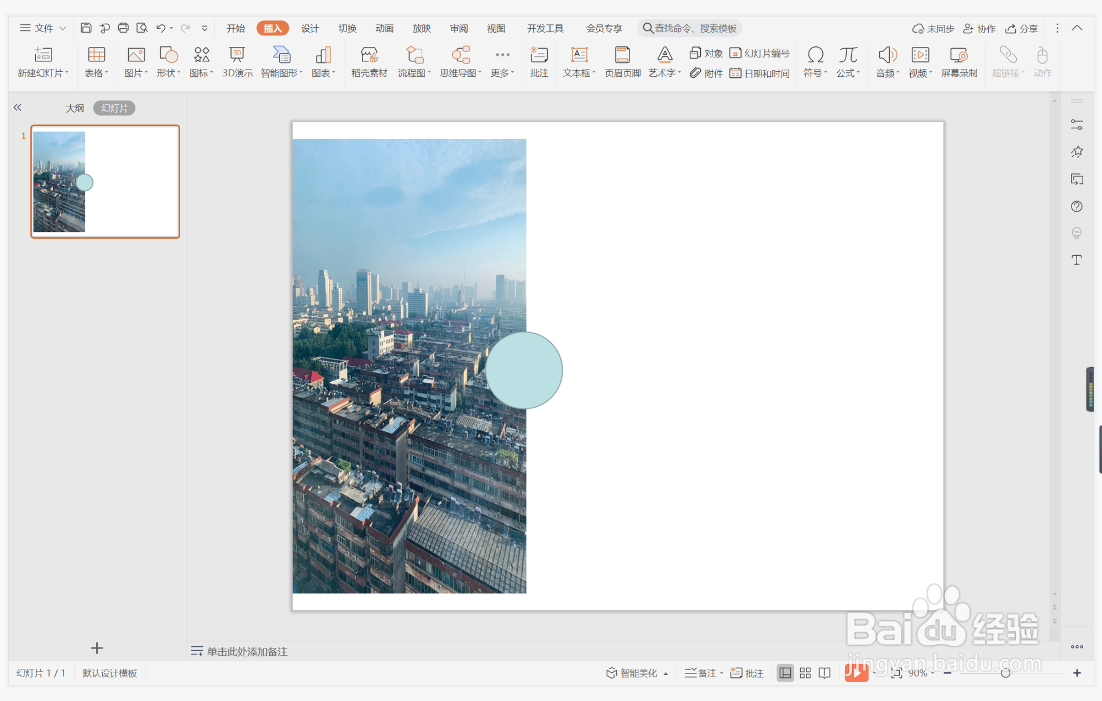This screenshot has height=701, width=1102.
Task: Insert 稻壳素材 from ribbon
Action: click(369, 61)
